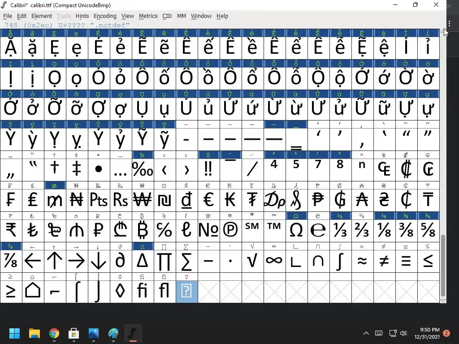Open the Hints menu
This screenshot has height=344, width=459.
pyautogui.click(x=82, y=16)
